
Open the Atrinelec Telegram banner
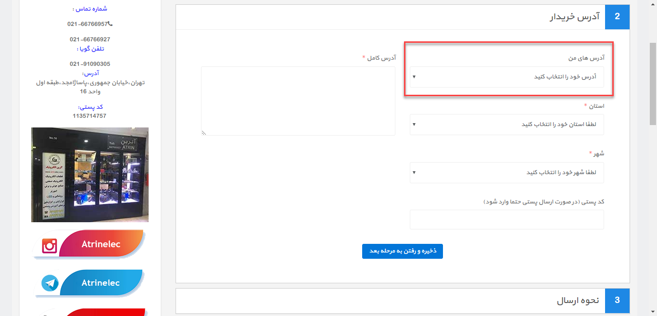[89, 283]
